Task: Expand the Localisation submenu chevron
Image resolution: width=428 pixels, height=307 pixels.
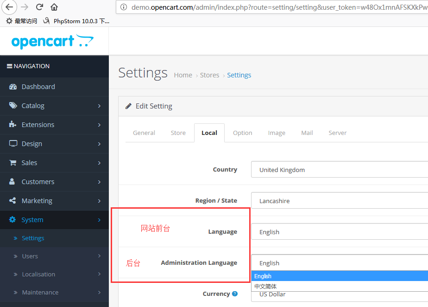Action: tap(99, 274)
